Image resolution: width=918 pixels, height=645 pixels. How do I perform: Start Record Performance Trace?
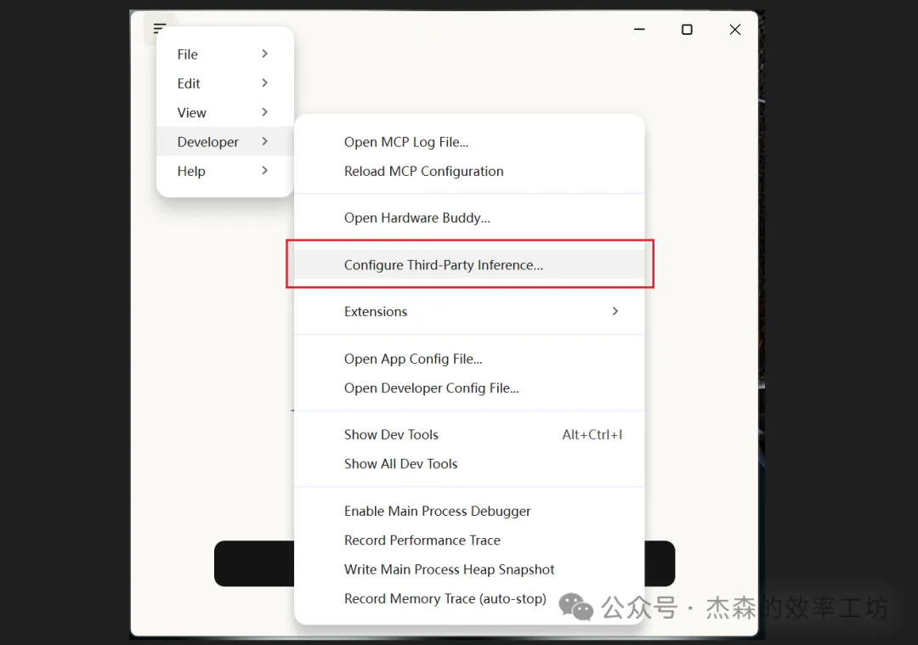[422, 540]
